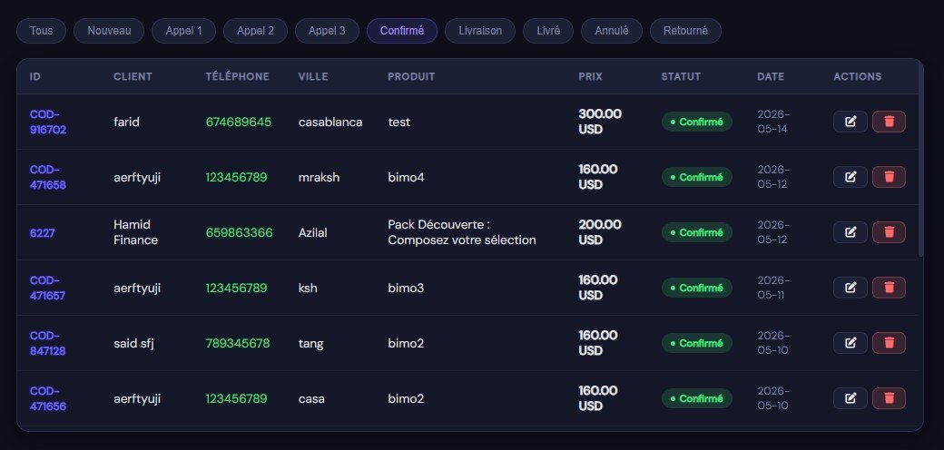Select client name farid
Viewport: 944px width, 450px height.
coord(126,122)
